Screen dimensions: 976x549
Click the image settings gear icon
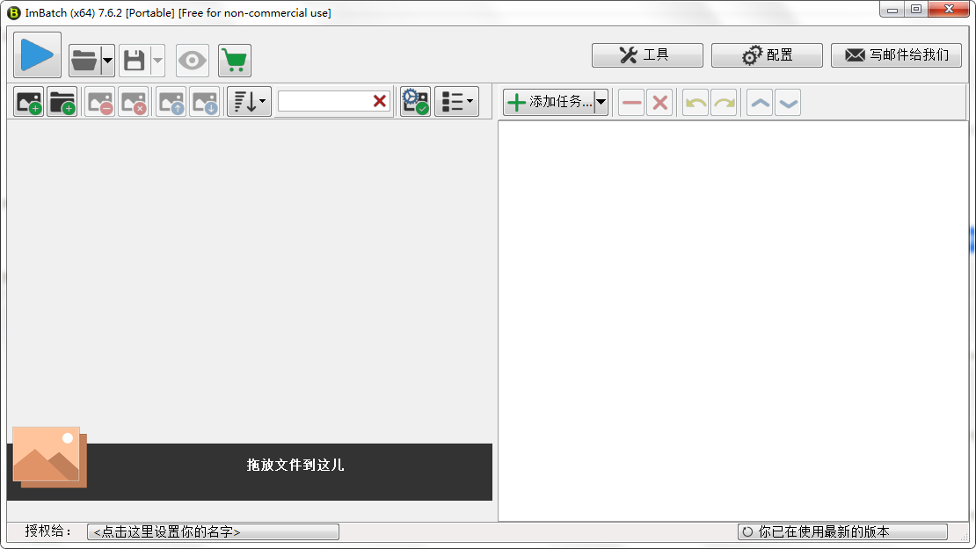tap(415, 102)
